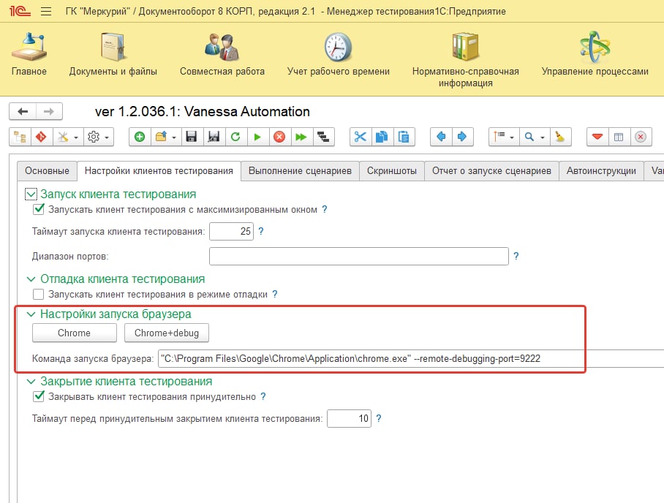The image size is (664, 503).
Task: Go back with the left arrow button
Action: click(23, 111)
